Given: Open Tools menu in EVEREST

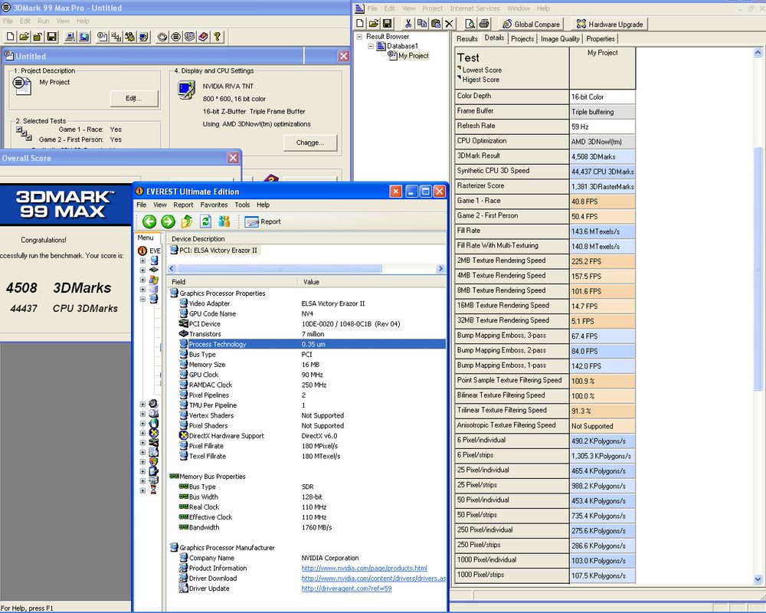Looking at the screenshot, I should click(242, 205).
